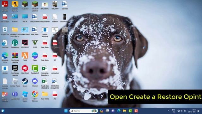Open Task View from the taskbar
Screen dimensions: 202x114
[107, 111]
